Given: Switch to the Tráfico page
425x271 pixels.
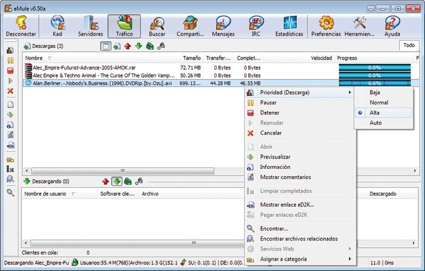Looking at the screenshot, I should [x=124, y=26].
